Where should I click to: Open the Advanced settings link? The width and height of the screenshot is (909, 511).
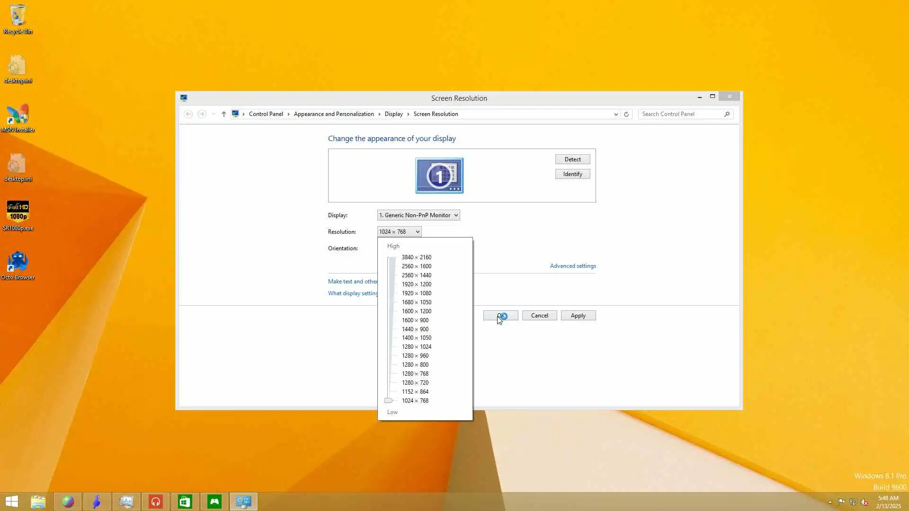click(572, 266)
